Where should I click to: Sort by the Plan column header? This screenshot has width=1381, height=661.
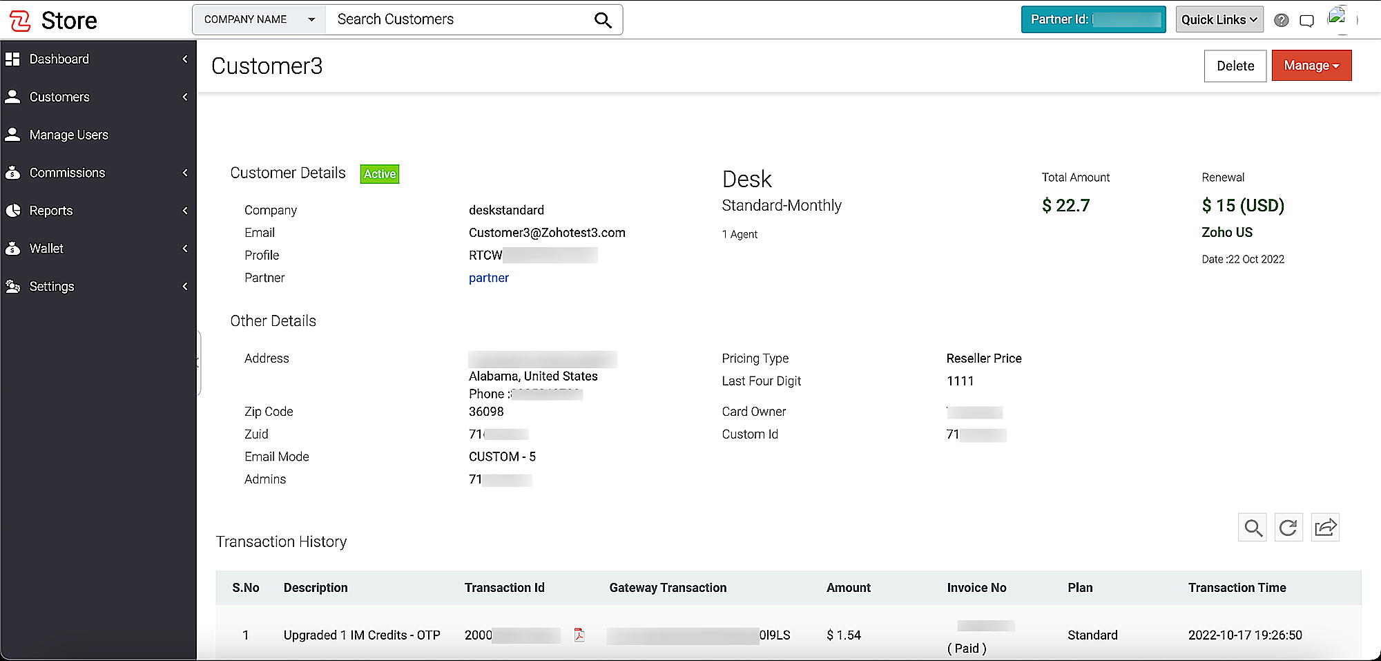[x=1080, y=588]
